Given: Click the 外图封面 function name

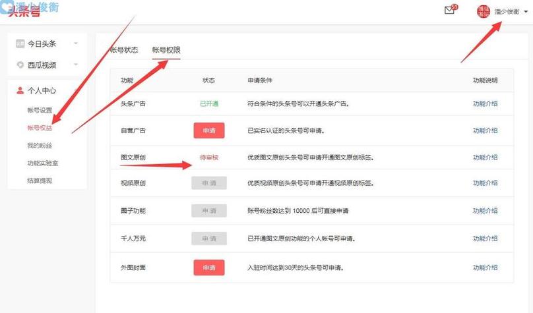Looking at the screenshot, I should (x=133, y=268).
